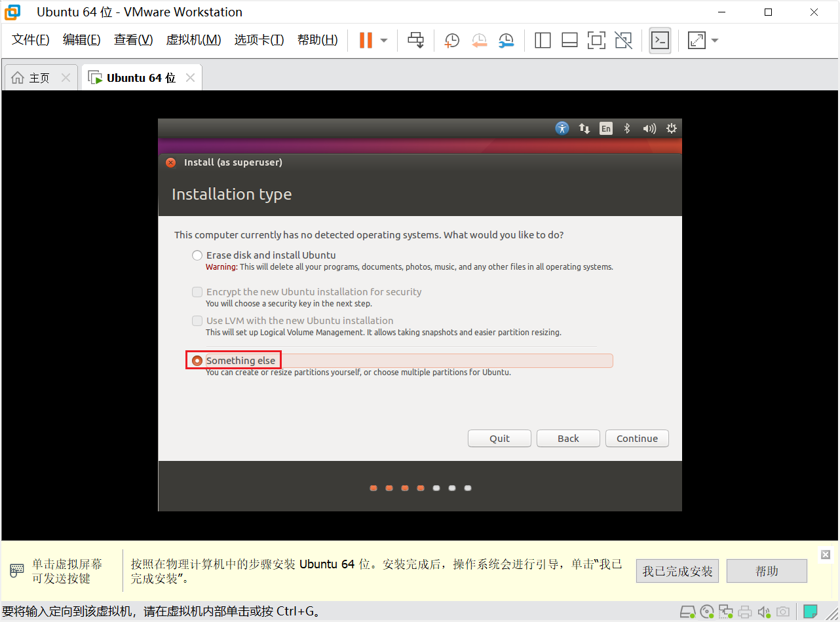This screenshot has height=622, width=840.
Task: Click the 我已完成安装 button
Action: (x=678, y=571)
